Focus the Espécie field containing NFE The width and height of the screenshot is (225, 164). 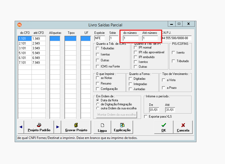click(x=100, y=38)
